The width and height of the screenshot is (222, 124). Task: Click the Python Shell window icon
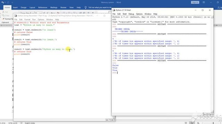[x=114, y=10]
